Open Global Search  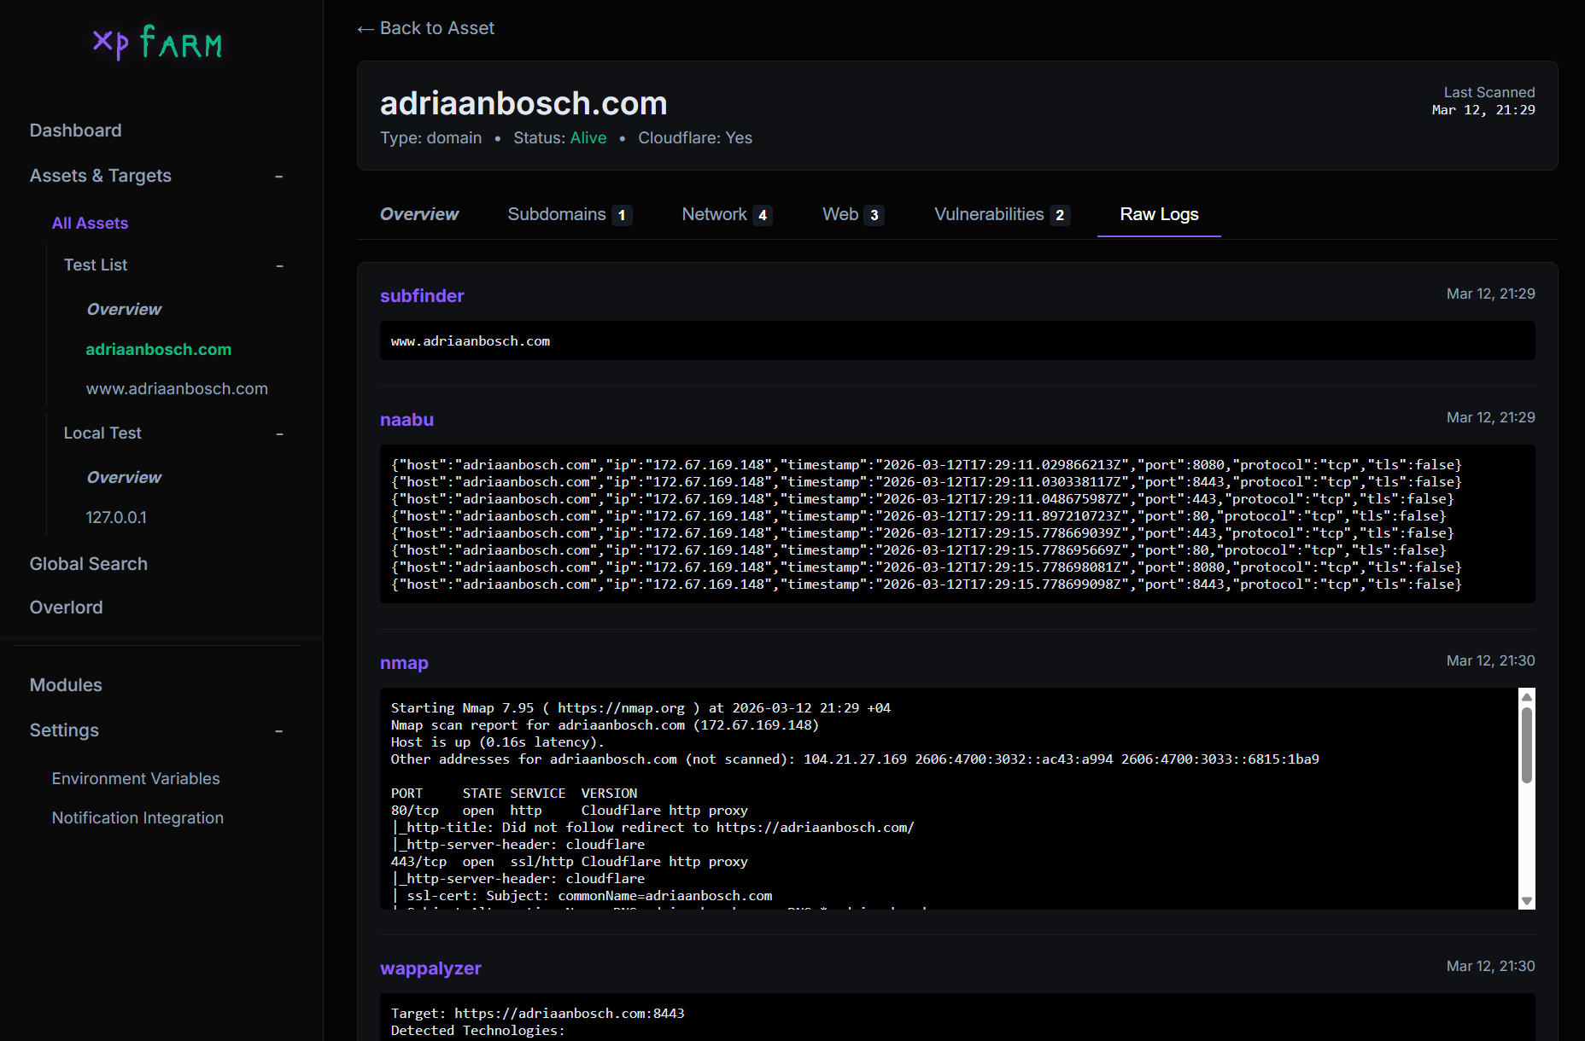pyautogui.click(x=88, y=564)
